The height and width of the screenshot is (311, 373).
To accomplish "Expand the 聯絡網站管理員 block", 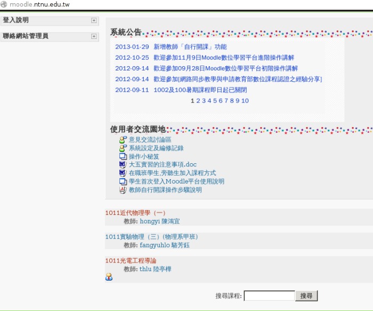I will point(94,36).
